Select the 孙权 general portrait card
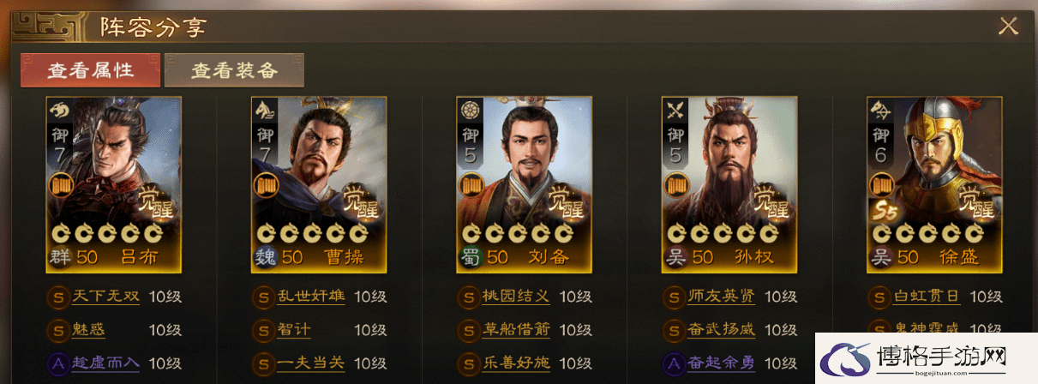Screen dimensions: 1038x384 click(x=729, y=184)
